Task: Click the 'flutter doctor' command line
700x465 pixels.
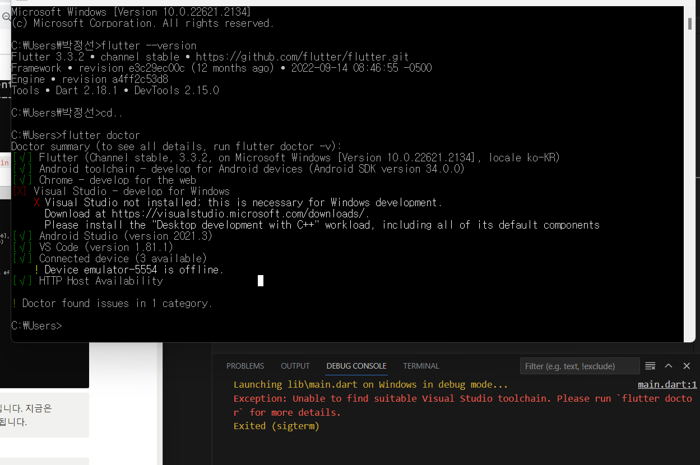Action: pos(76,135)
